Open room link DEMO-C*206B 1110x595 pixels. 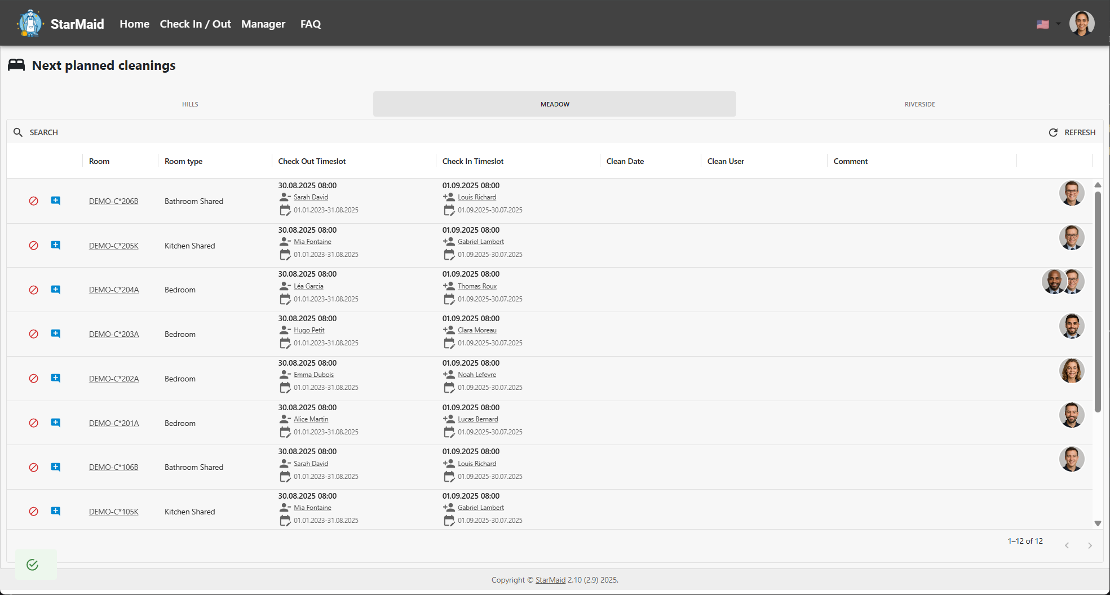(113, 201)
